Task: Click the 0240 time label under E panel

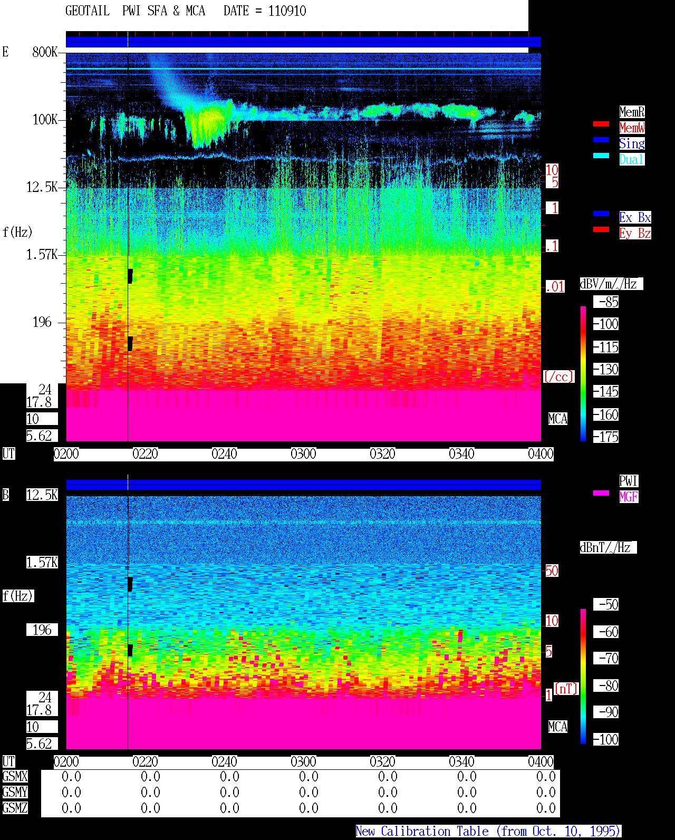Action: pyautogui.click(x=224, y=454)
